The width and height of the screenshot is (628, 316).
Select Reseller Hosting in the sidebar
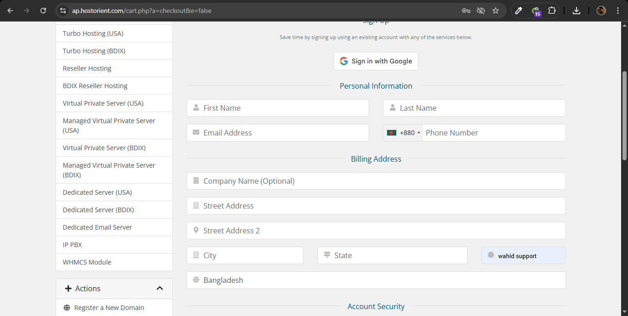pos(87,68)
